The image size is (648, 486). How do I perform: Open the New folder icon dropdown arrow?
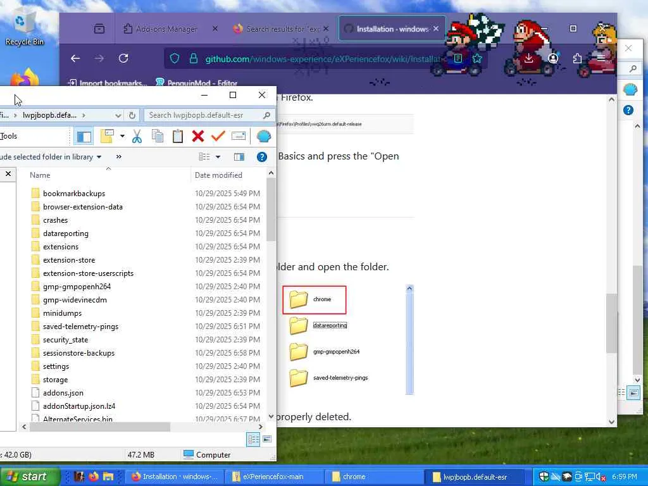pos(122,136)
